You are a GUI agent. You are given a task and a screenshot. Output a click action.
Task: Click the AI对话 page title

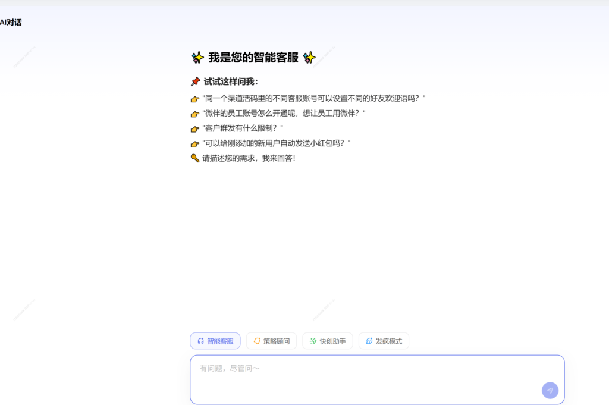[11, 23]
